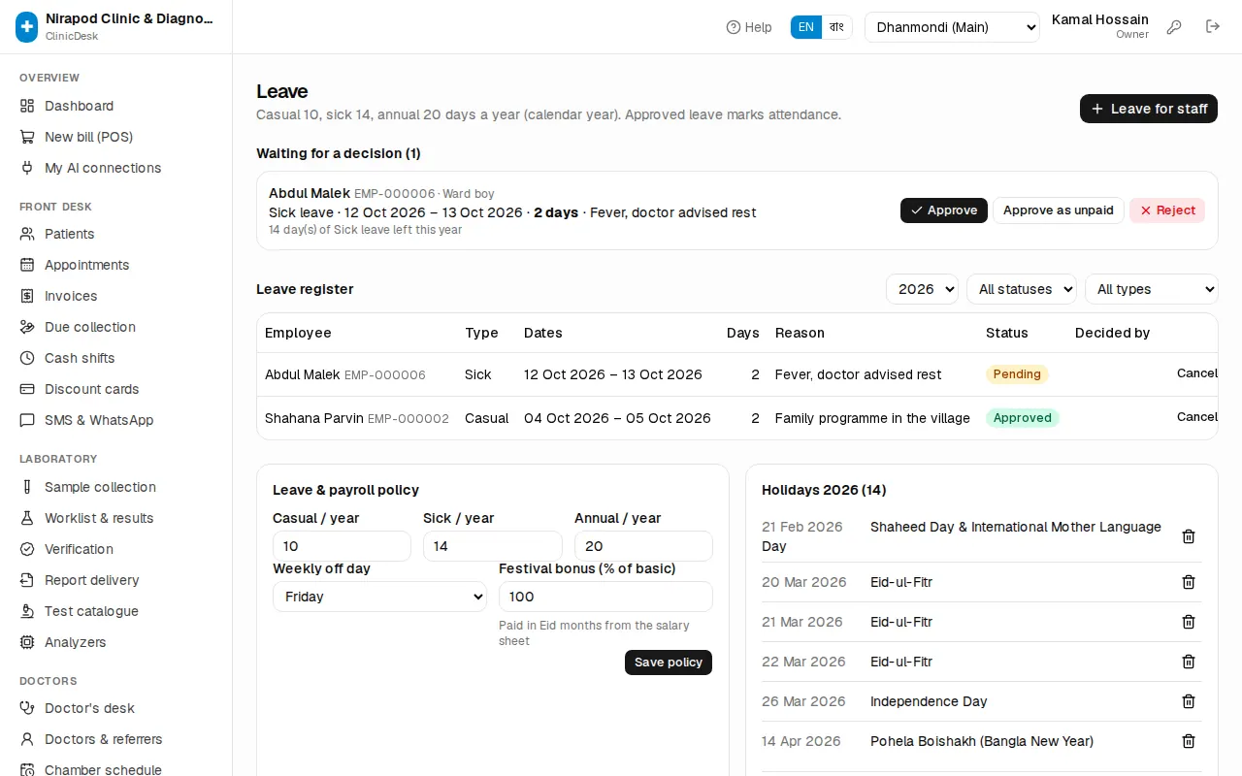Delete the 20 Mar 2026 Eid-ul-Fitr holiday
1242x776 pixels.
point(1189,582)
